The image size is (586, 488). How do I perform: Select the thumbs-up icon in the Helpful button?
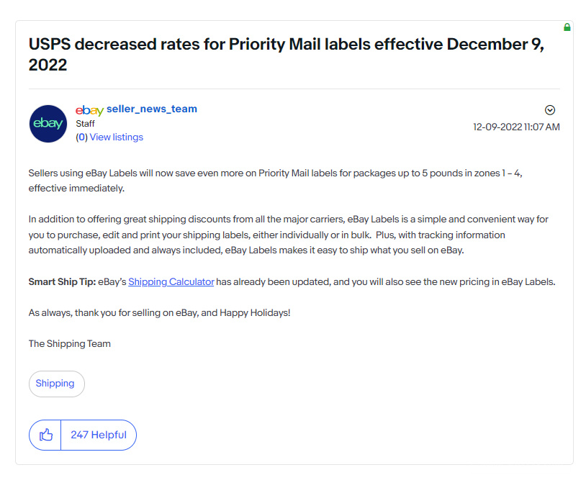point(46,435)
